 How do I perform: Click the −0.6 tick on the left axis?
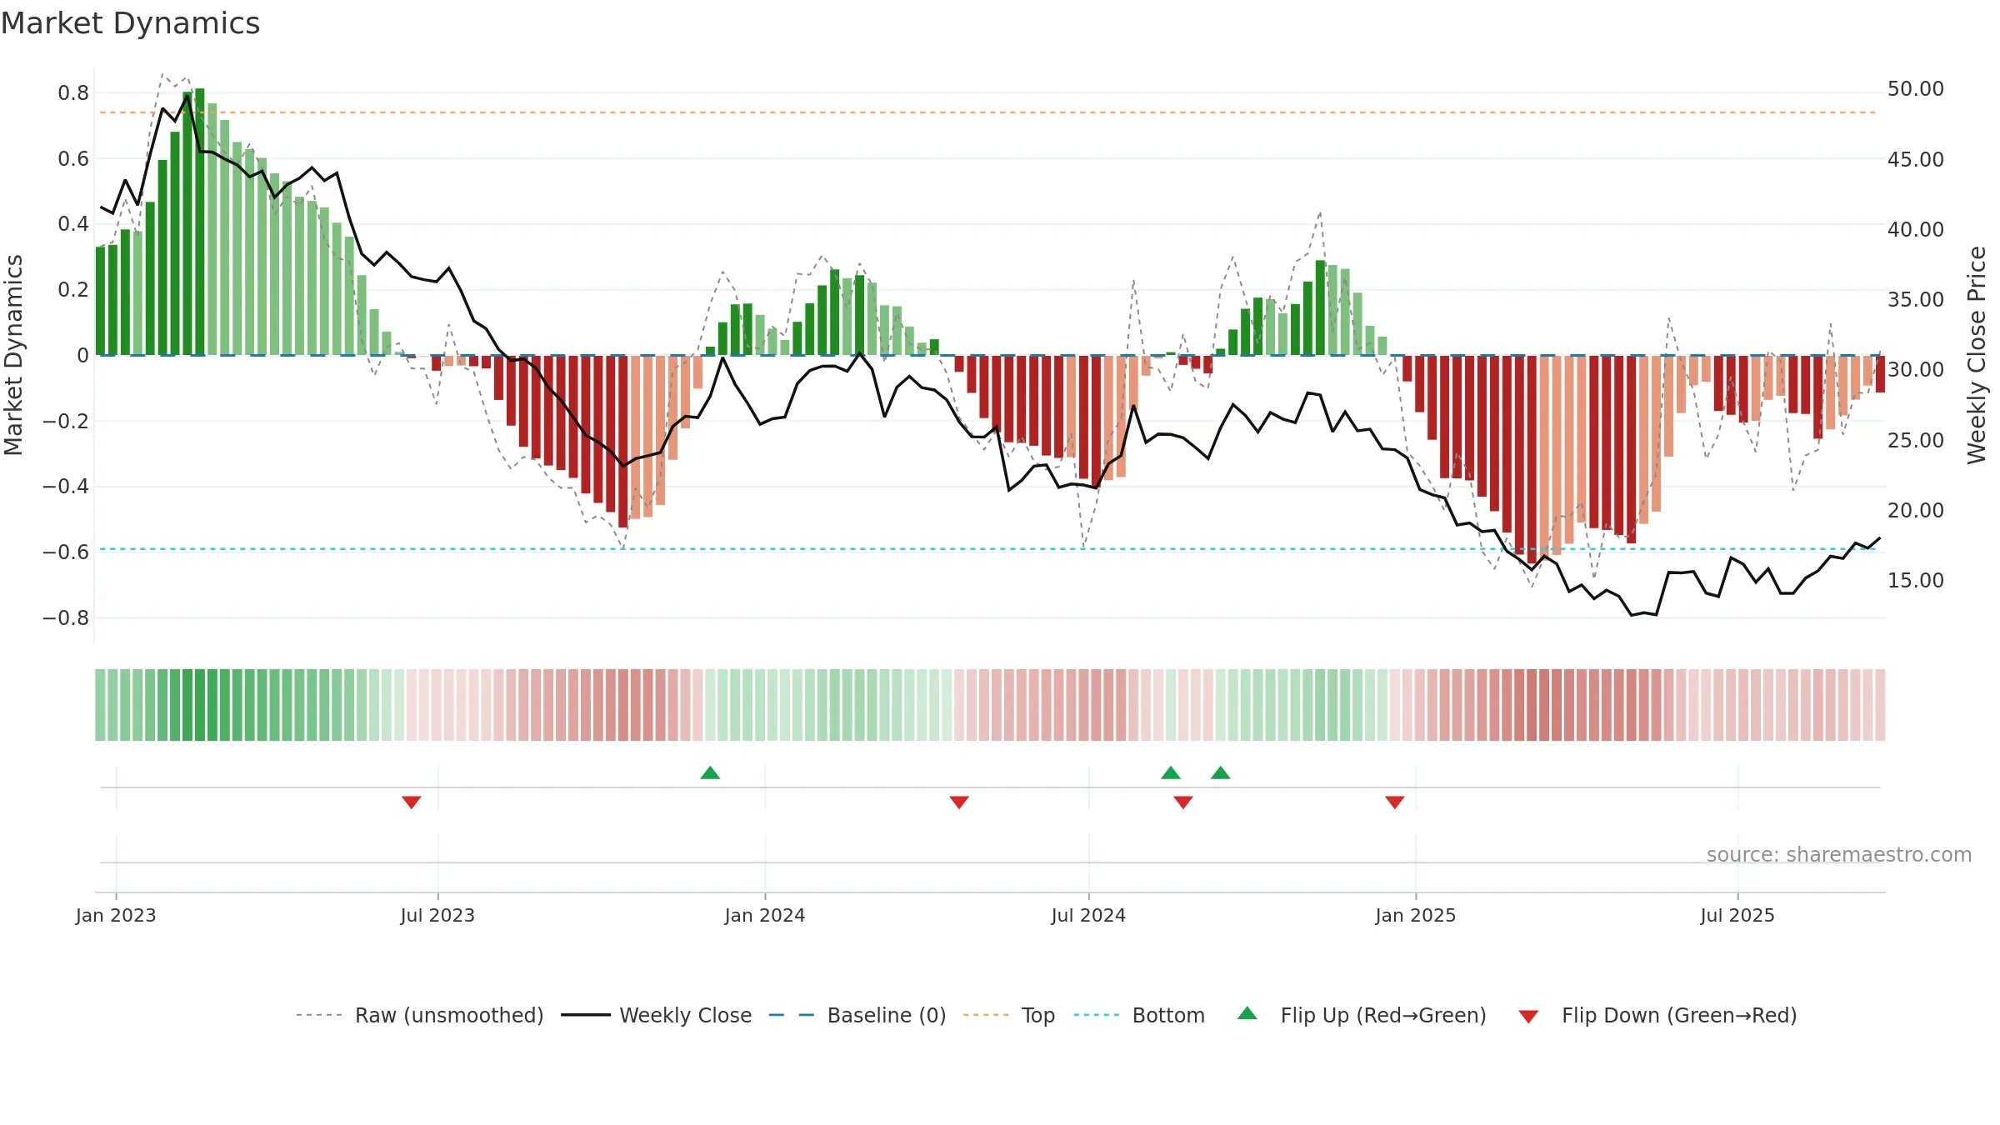[66, 552]
